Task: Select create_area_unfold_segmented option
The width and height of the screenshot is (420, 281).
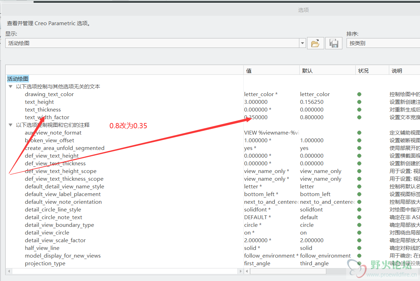Action: (x=65, y=148)
